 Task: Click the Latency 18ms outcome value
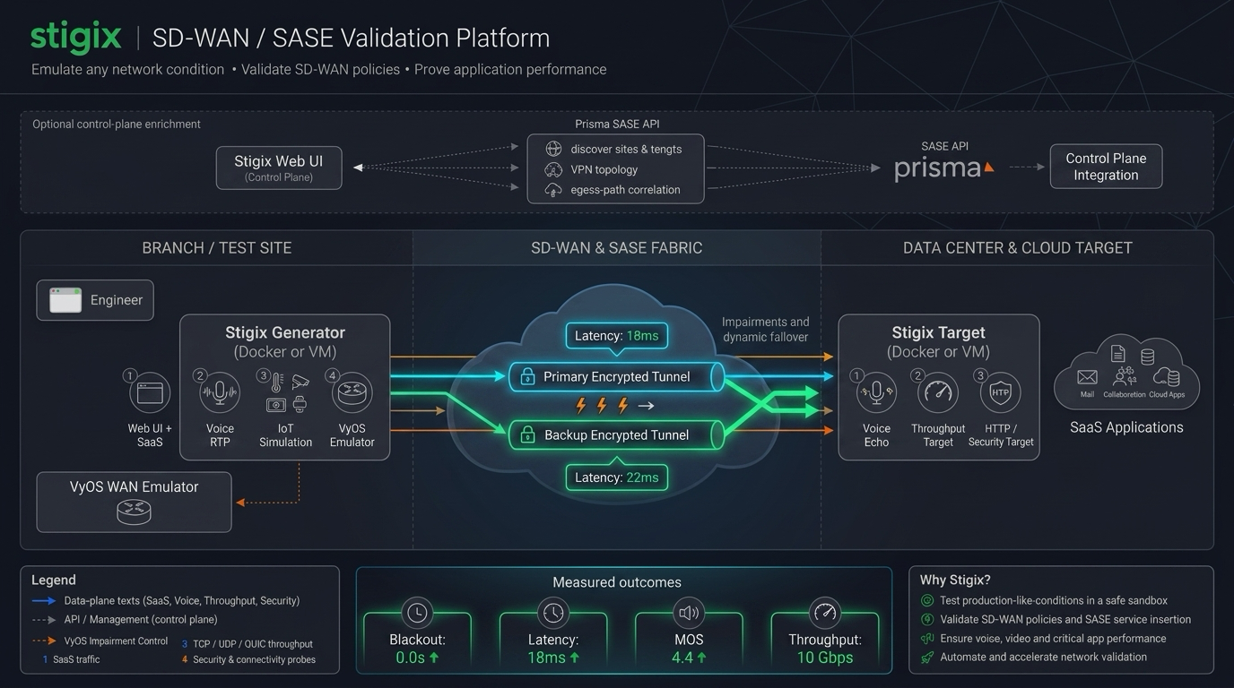coord(553,658)
